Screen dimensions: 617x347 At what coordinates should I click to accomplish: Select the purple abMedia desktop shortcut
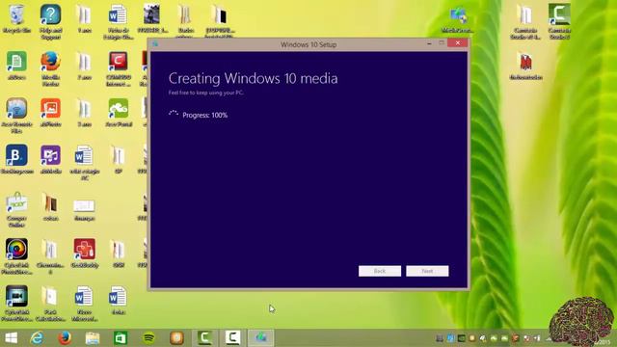tap(51, 159)
